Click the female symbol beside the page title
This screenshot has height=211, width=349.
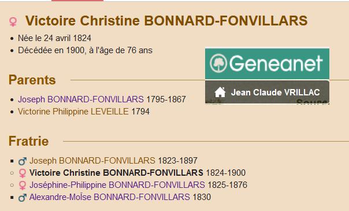(13, 22)
